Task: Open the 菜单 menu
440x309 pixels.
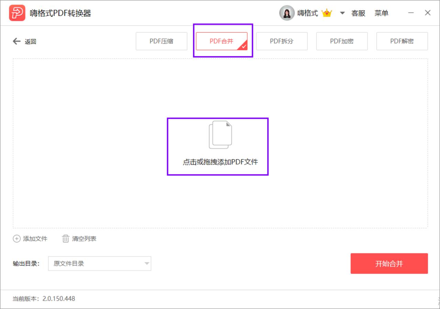Action: tap(382, 13)
